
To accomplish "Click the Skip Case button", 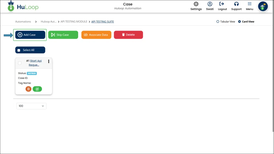I will pyautogui.click(x=63, y=35).
